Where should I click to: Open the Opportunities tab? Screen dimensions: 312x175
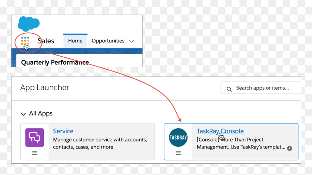click(x=108, y=41)
